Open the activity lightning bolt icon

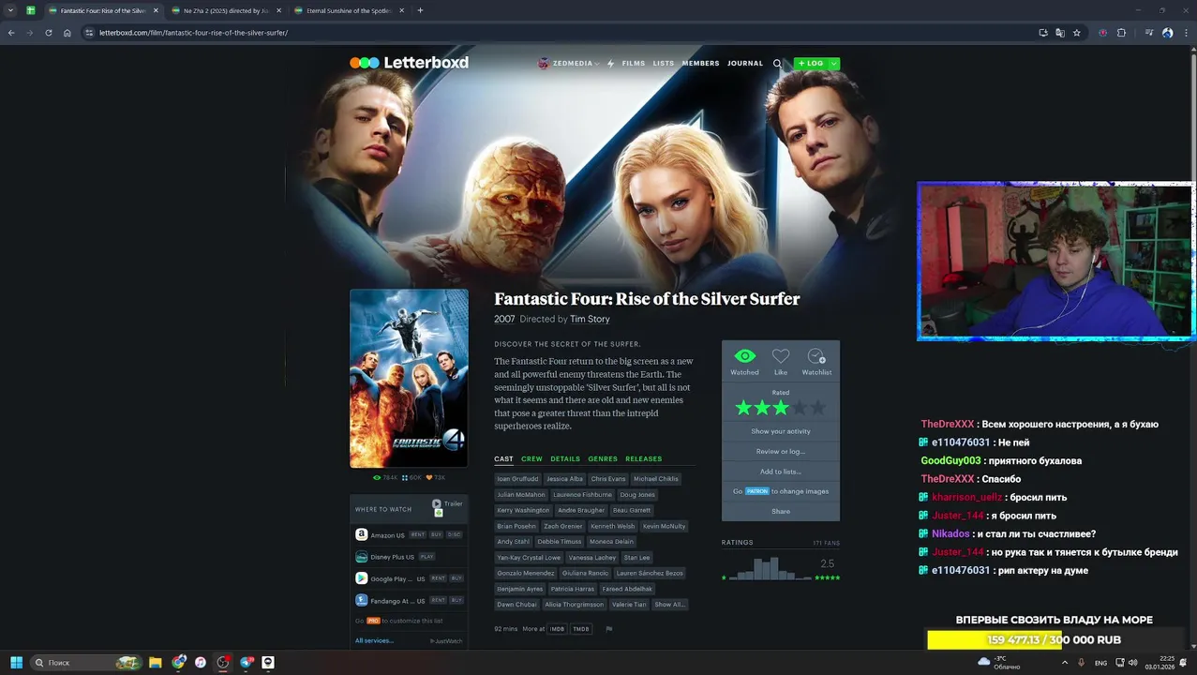coord(610,64)
